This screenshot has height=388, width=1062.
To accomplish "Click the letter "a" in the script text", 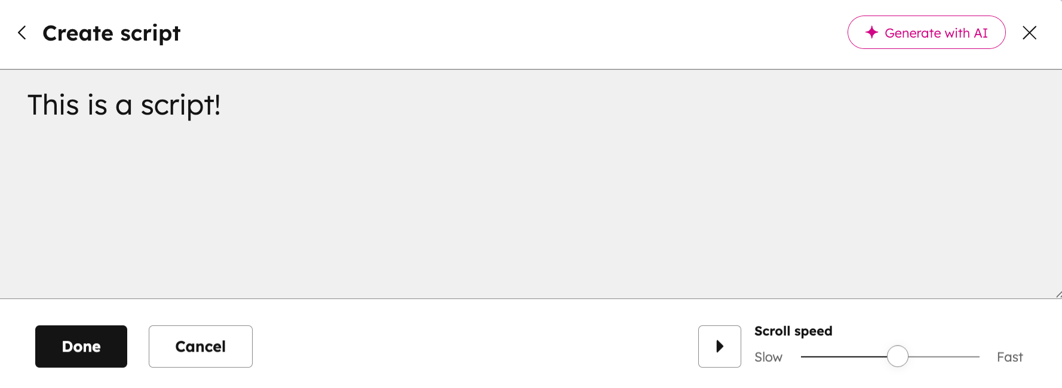I will click(124, 106).
